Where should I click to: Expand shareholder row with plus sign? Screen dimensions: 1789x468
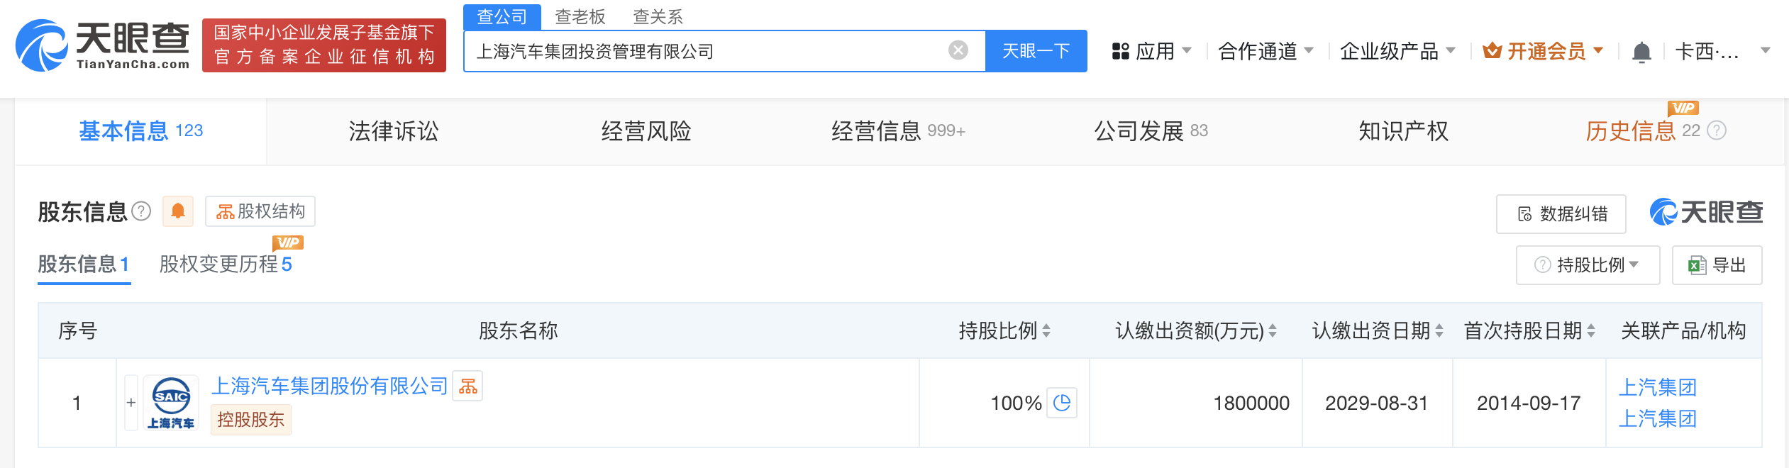click(131, 402)
